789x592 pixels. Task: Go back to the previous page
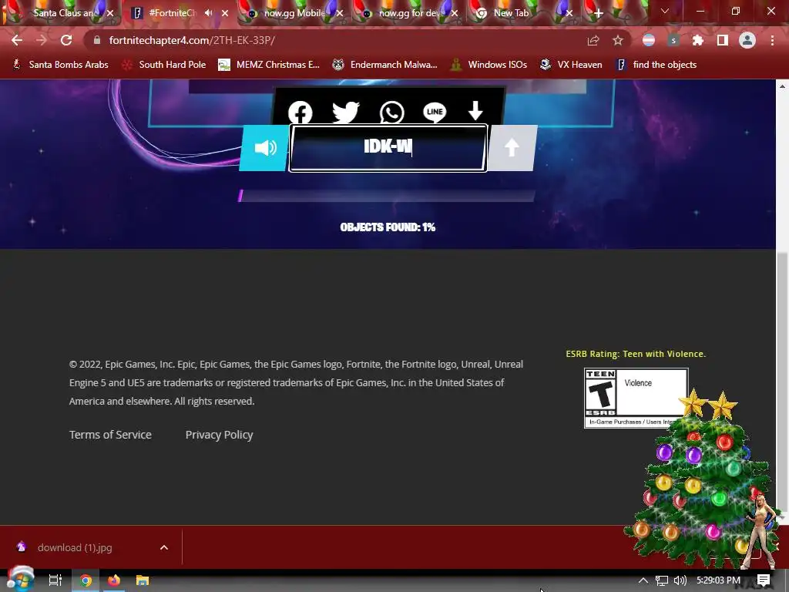(17, 40)
